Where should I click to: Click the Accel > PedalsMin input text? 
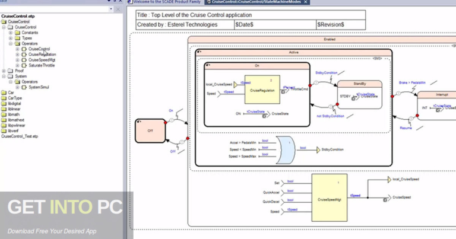click(x=243, y=142)
